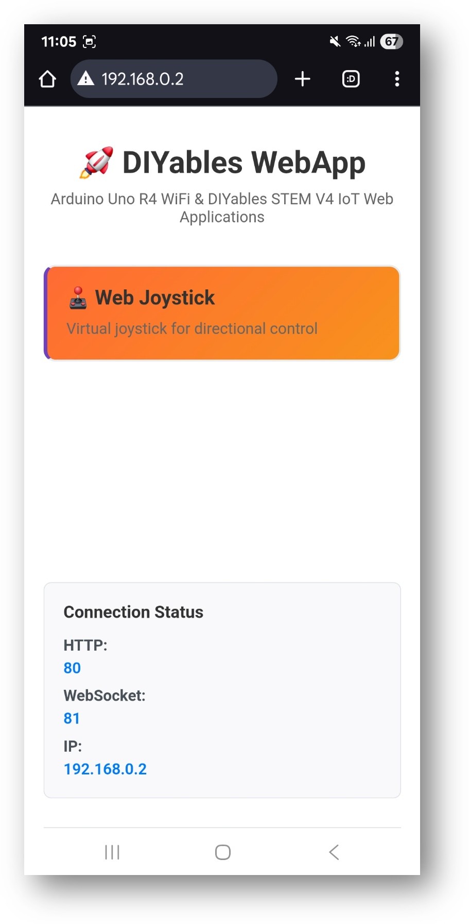Click the Connection Status heading
The image size is (469, 924).
133,612
